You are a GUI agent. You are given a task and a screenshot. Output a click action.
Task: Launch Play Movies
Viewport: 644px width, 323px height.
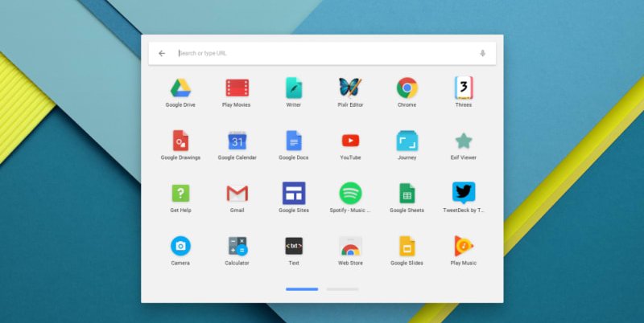[x=237, y=88]
